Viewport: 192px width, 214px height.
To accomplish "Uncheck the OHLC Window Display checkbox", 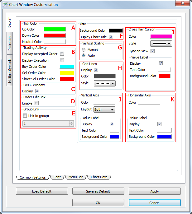I will pos(37,91).
